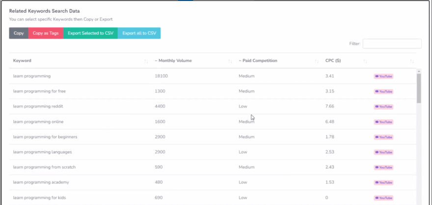The height and width of the screenshot is (205, 432).
Task: Click CPC value 2.53
Action: pos(329,152)
